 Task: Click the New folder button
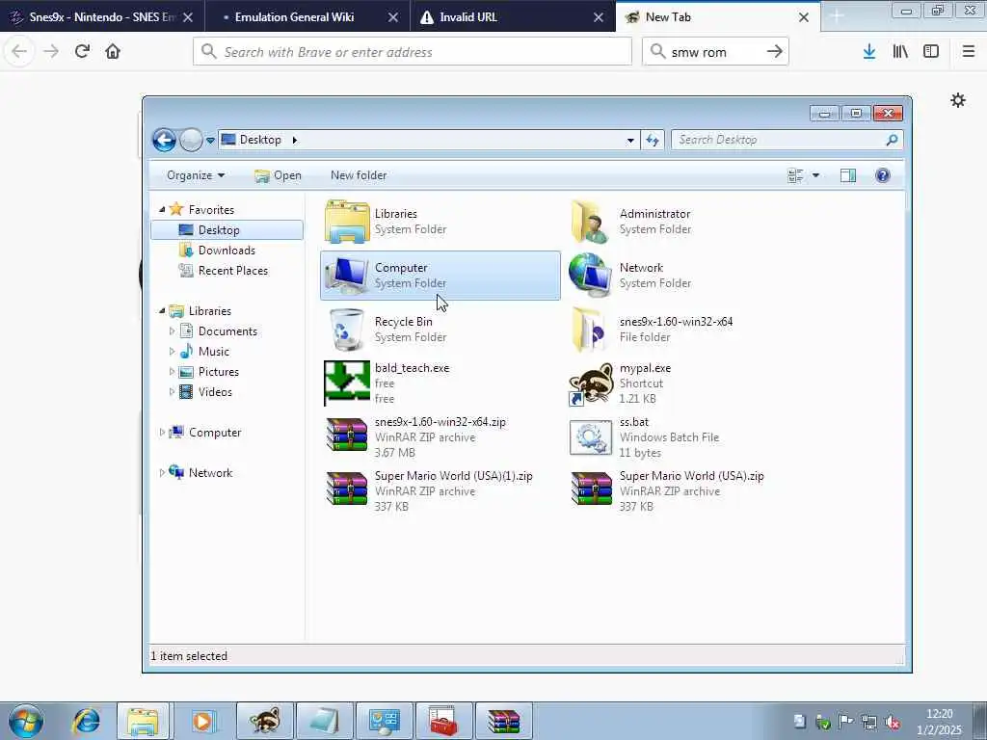click(x=359, y=175)
